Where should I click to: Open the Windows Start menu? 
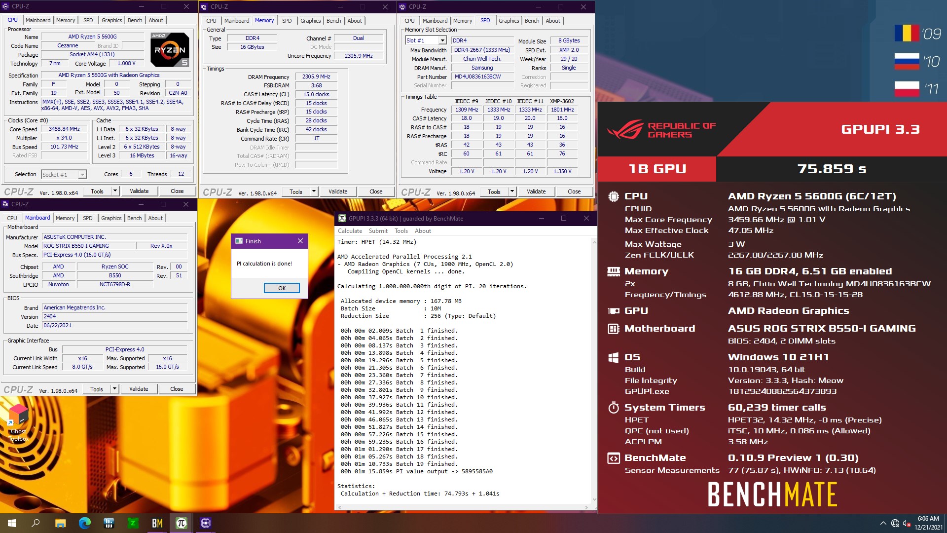(12, 523)
